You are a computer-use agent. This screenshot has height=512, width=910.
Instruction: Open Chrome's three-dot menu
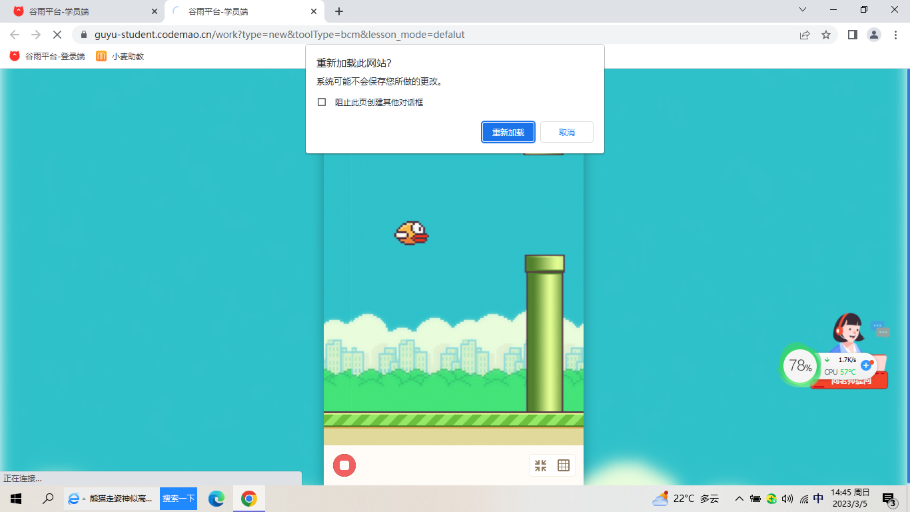[895, 35]
